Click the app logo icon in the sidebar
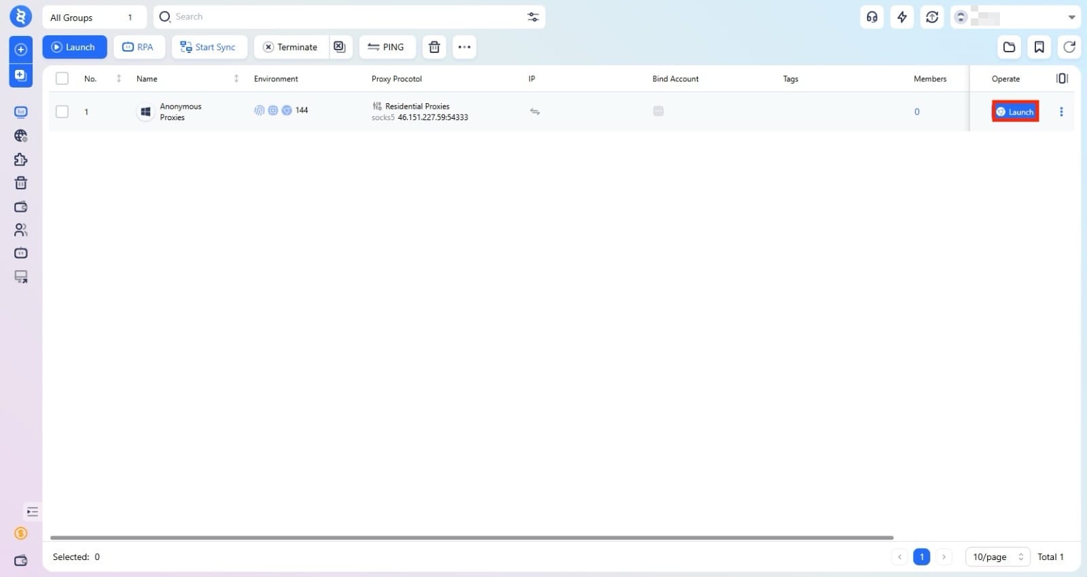This screenshot has height=577, width=1087. point(20,16)
